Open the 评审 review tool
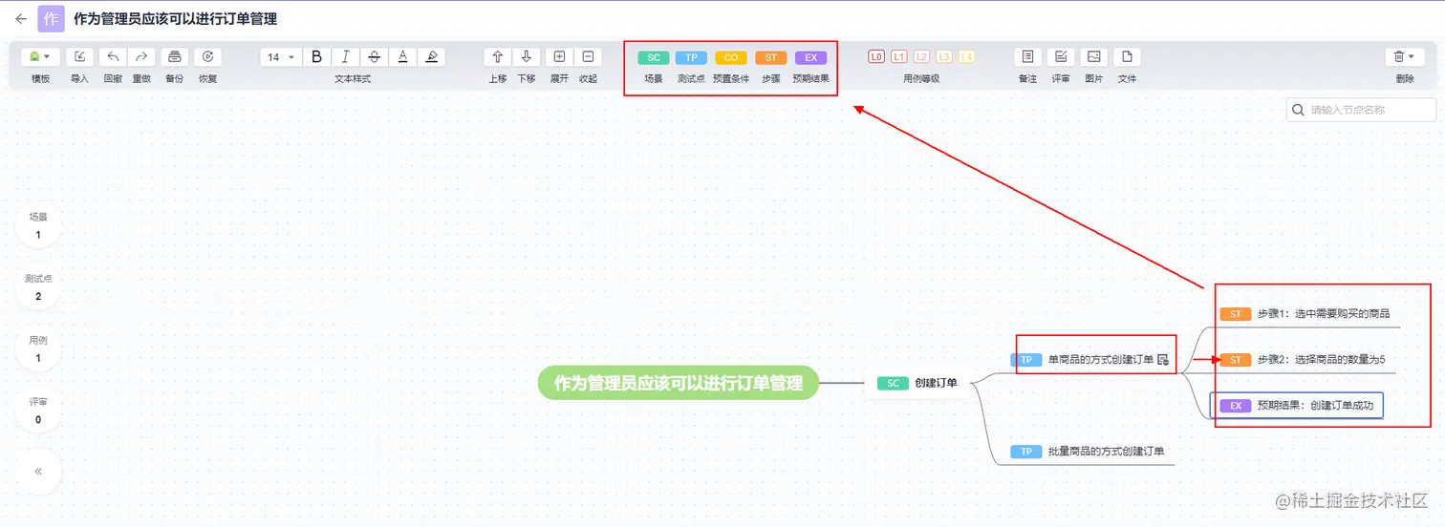The width and height of the screenshot is (1445, 527). pyautogui.click(x=1061, y=57)
